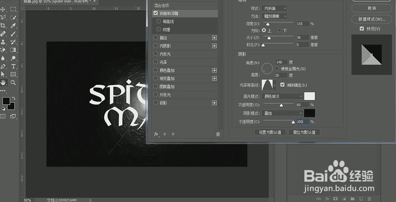Change the screen mode
396x202 pixels.
tap(13, 116)
